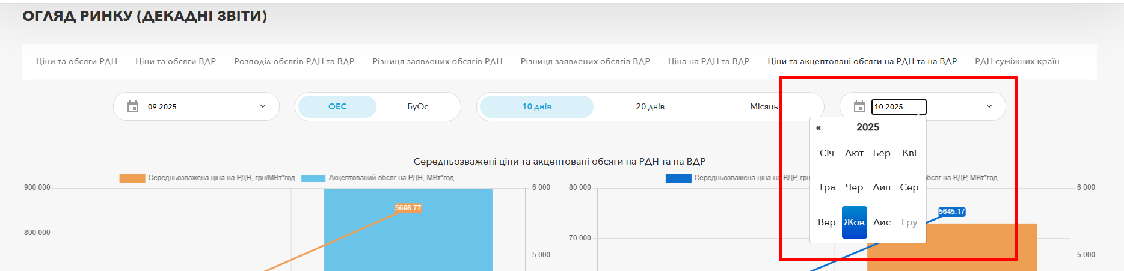Switch to the БуОс zone option
The height and width of the screenshot is (271, 1124).
pos(417,106)
